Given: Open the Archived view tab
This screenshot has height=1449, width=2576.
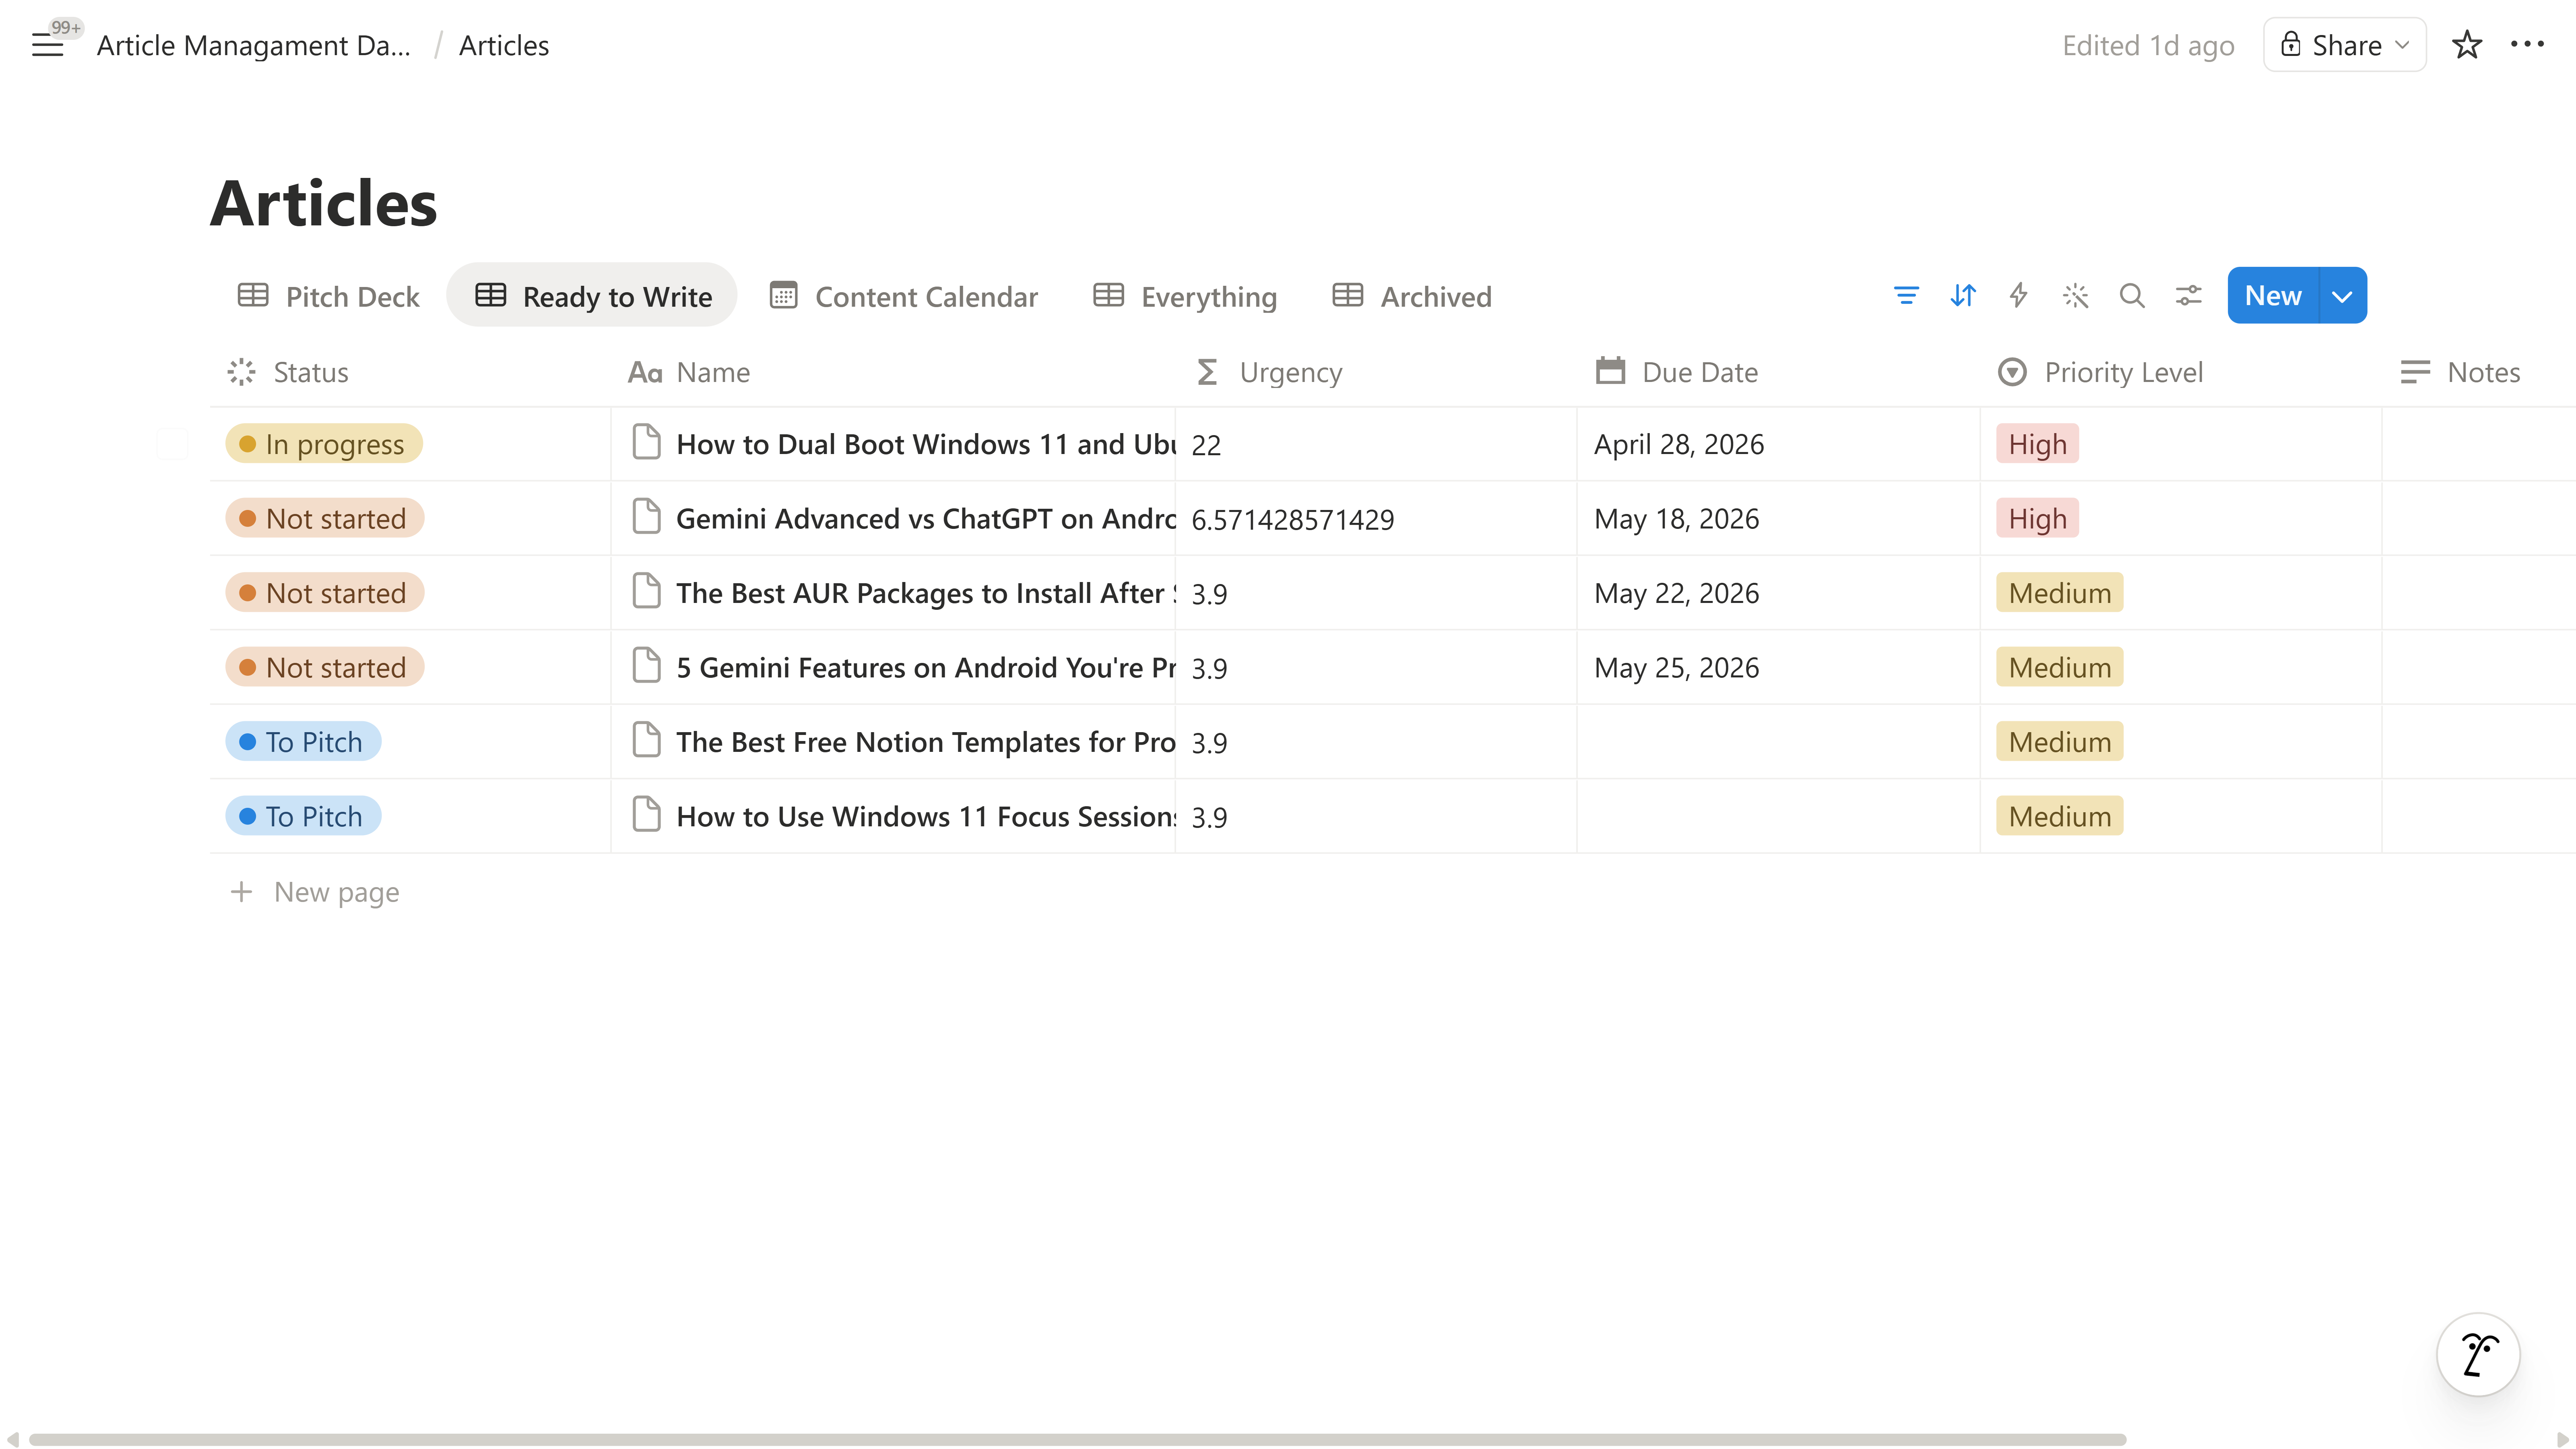Looking at the screenshot, I should coord(1412,296).
